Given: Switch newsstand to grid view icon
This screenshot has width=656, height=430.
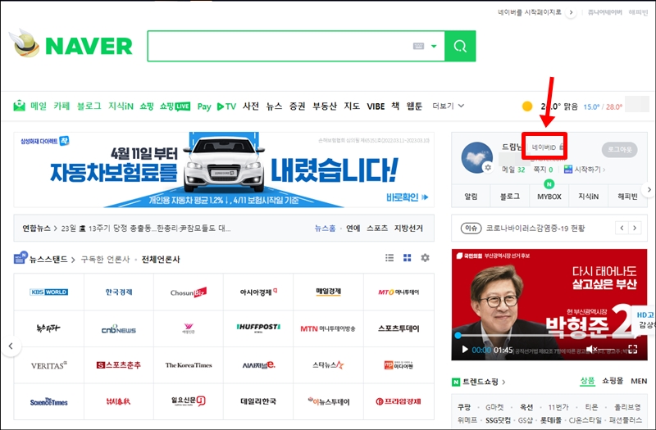Looking at the screenshot, I should [x=407, y=258].
